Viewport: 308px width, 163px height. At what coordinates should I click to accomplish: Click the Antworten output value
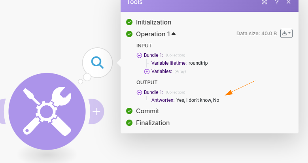pyautogui.click(x=198, y=100)
